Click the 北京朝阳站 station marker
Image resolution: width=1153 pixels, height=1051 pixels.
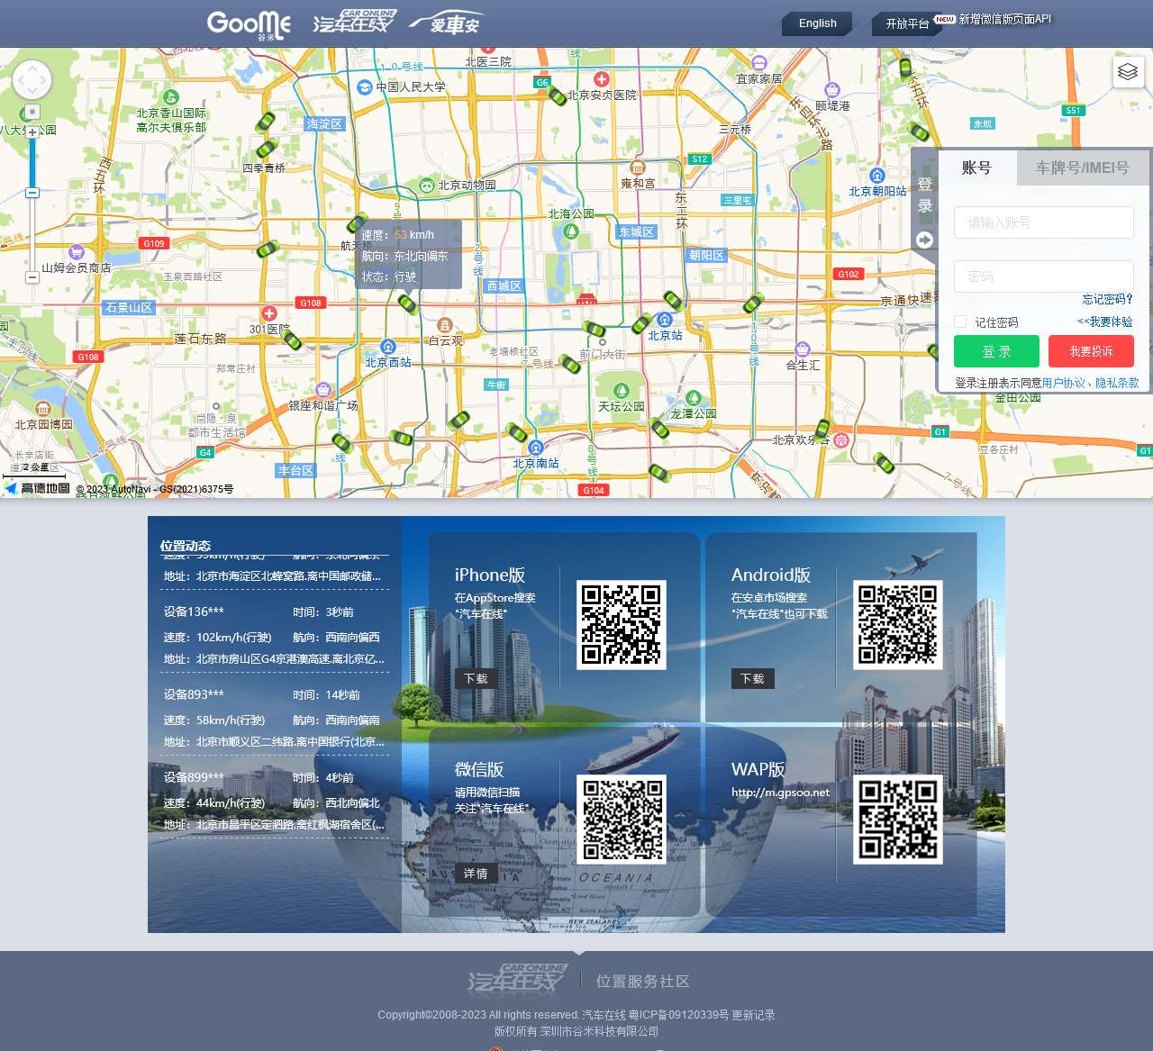point(877,176)
